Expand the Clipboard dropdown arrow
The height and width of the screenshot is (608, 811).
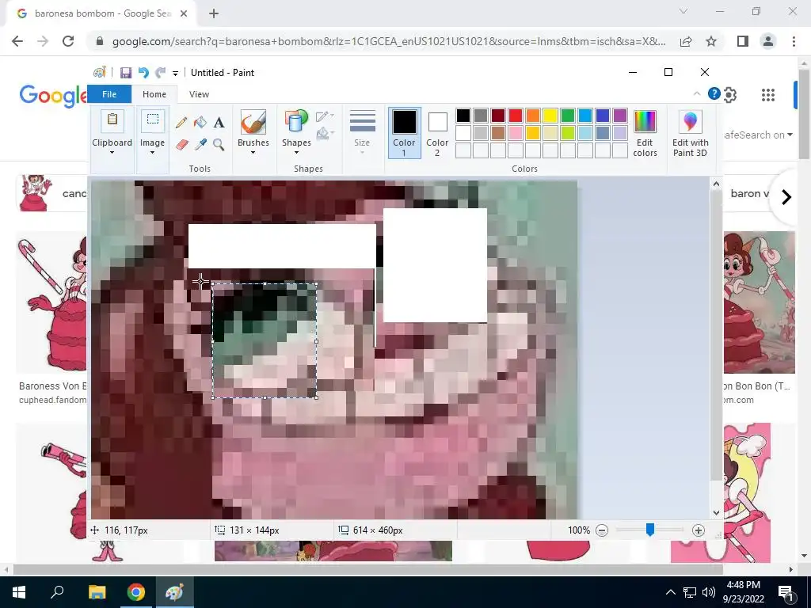tap(112, 153)
